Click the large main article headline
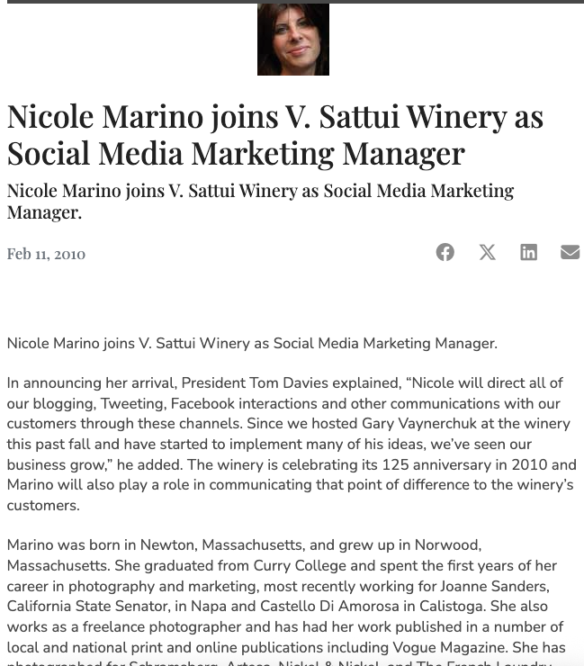This screenshot has width=584, height=666. coord(275,135)
